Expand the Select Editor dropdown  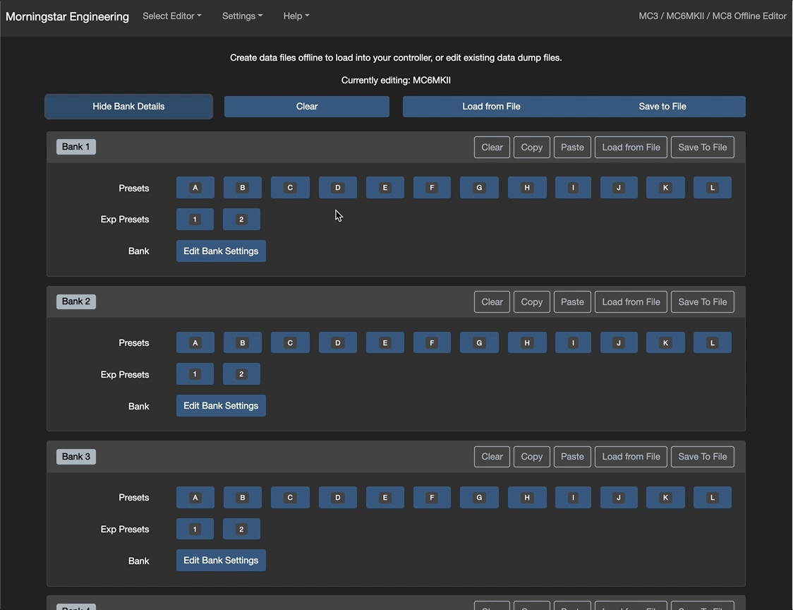[x=171, y=16]
